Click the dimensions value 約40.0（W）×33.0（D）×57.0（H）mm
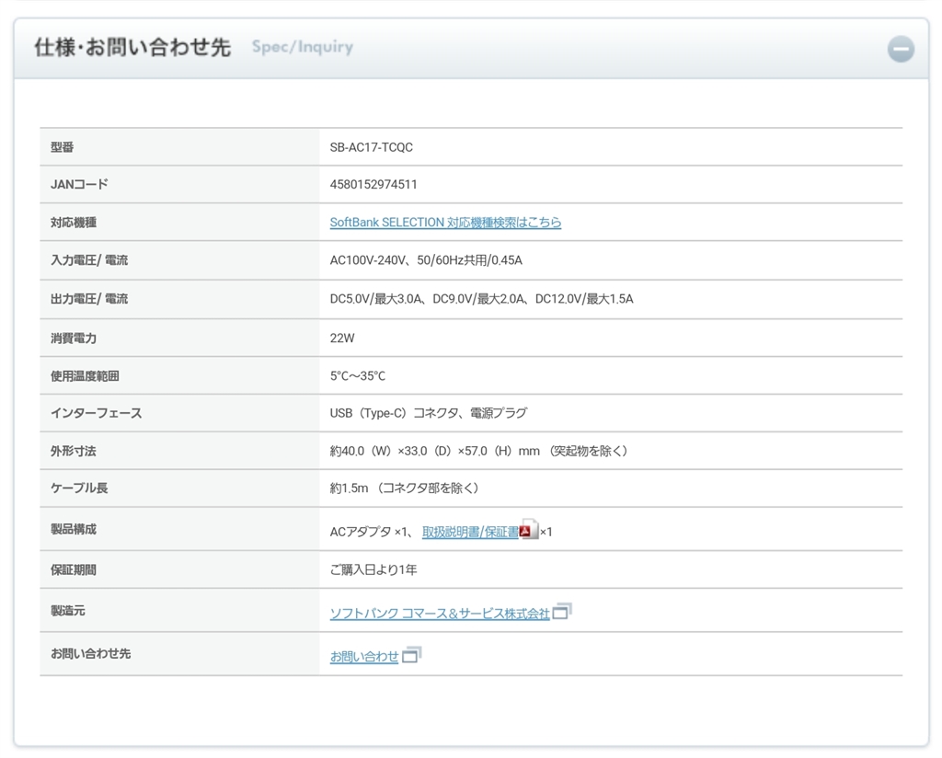 (435, 451)
